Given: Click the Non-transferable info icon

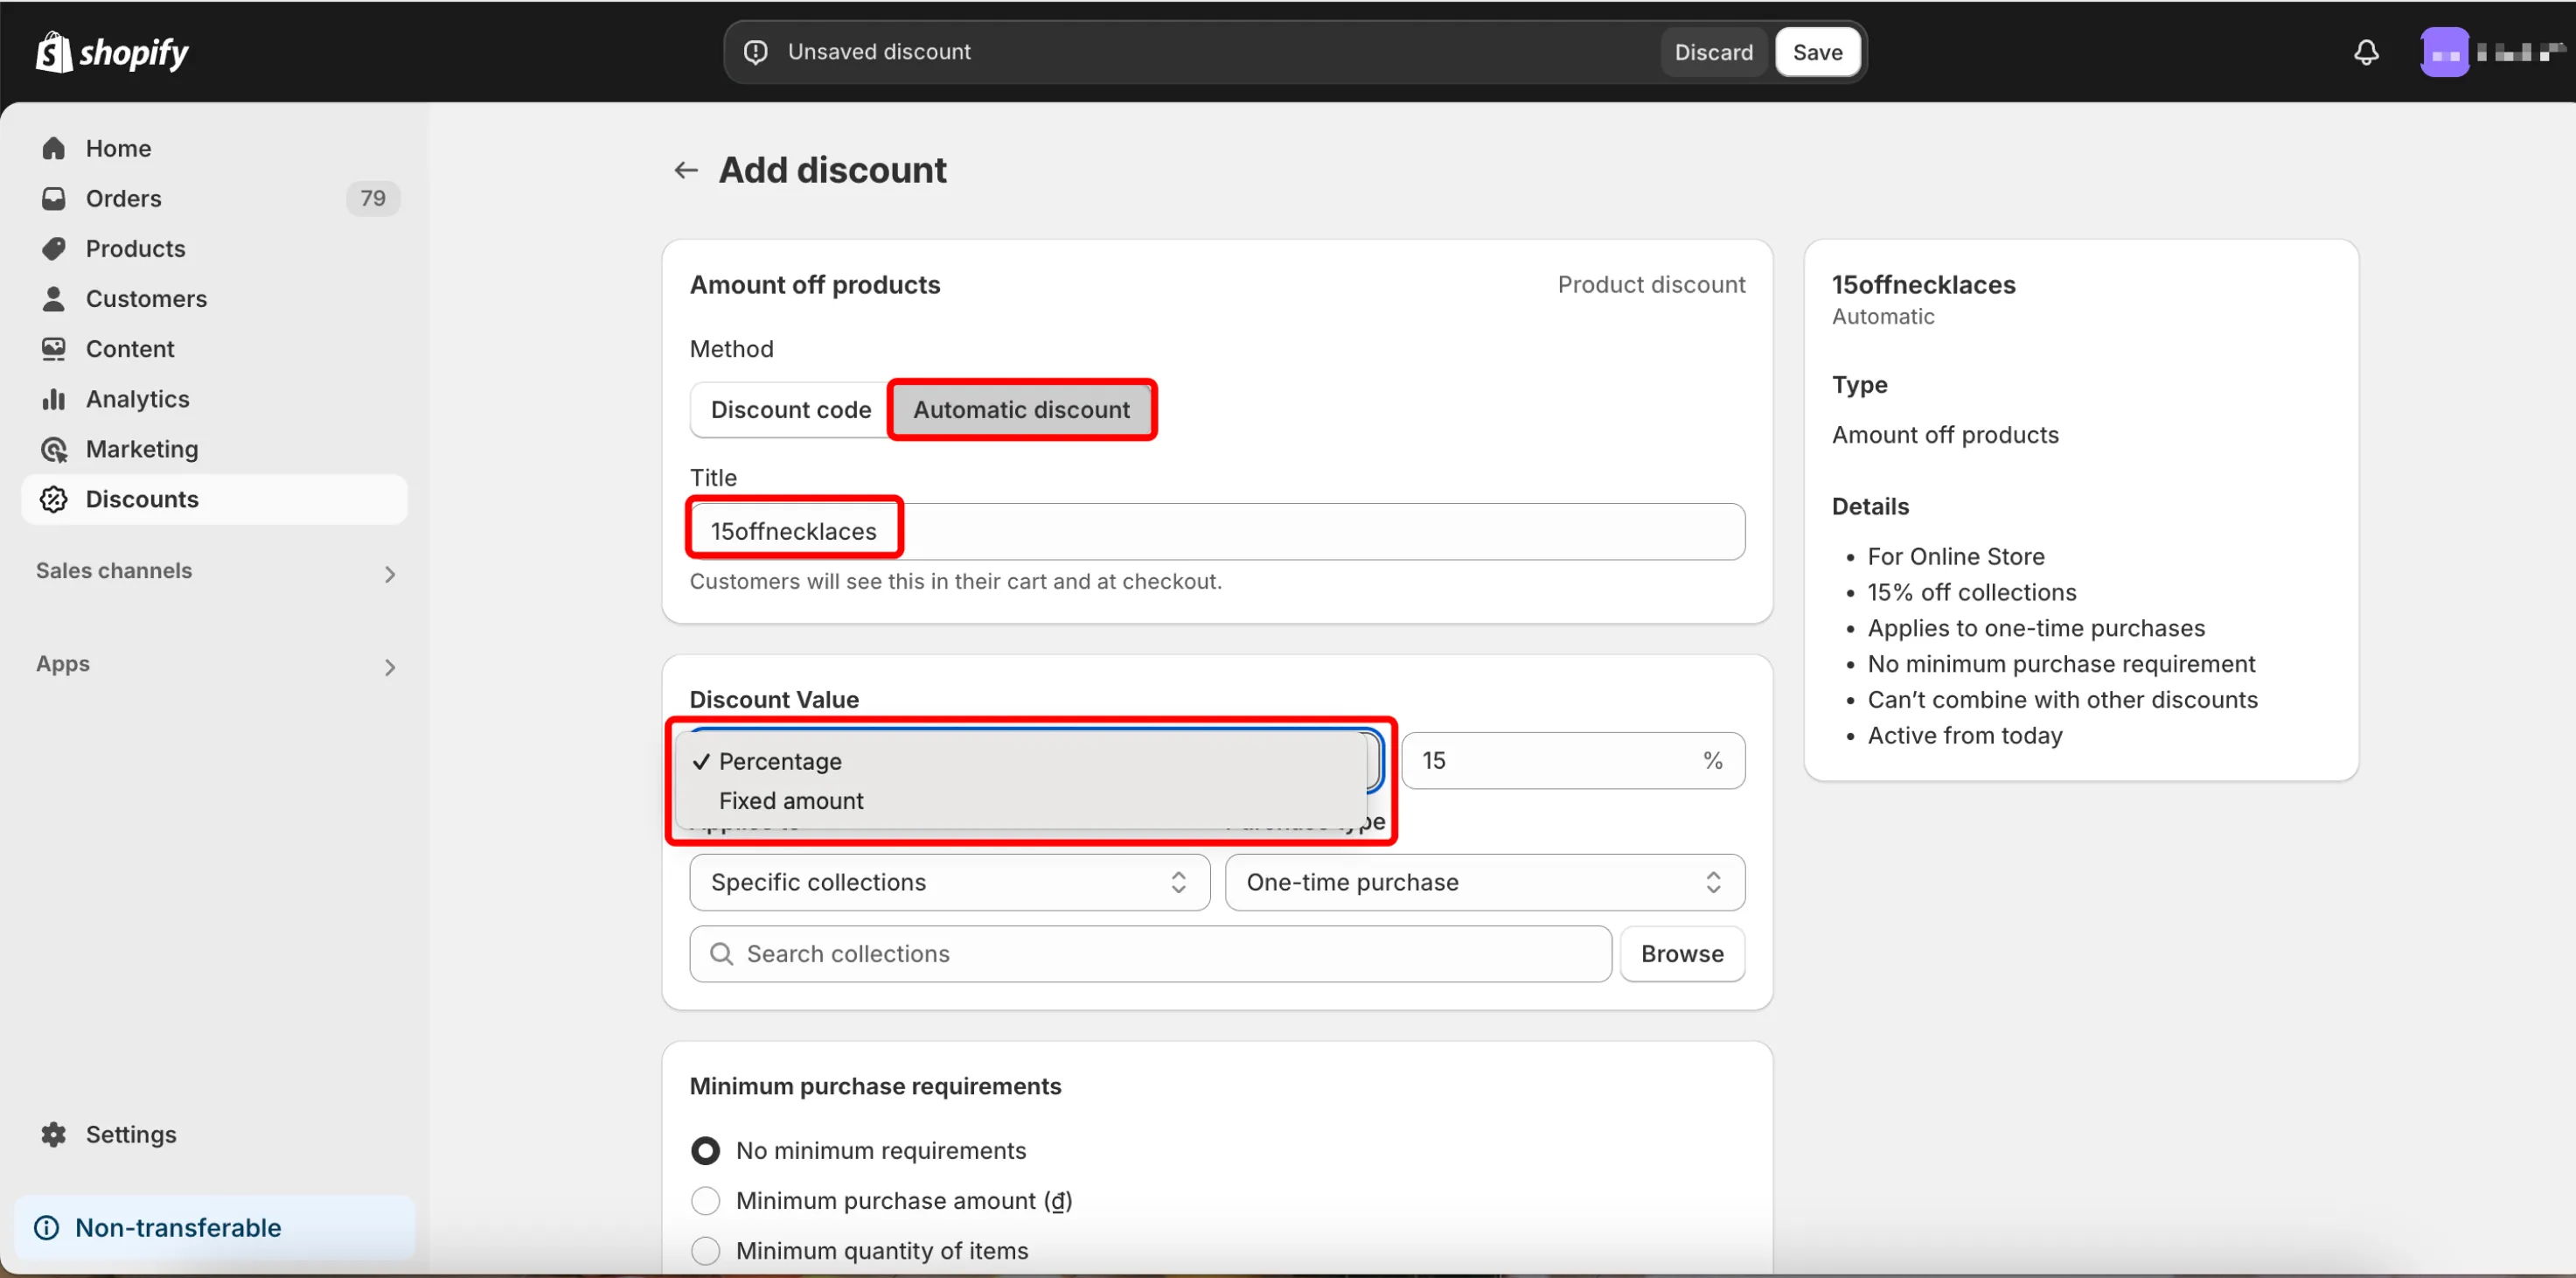Looking at the screenshot, I should pyautogui.click(x=47, y=1227).
